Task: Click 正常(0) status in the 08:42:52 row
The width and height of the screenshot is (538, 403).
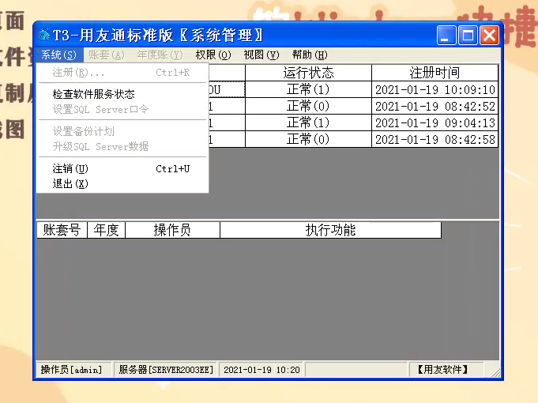Action: pos(308,106)
